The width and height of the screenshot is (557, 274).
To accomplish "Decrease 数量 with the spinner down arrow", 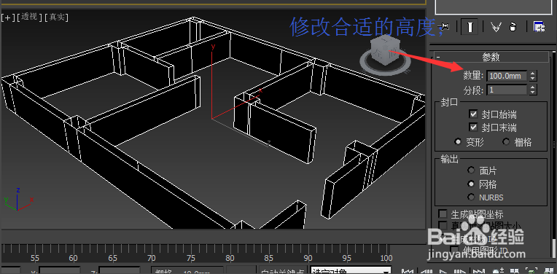I will coord(532,78).
